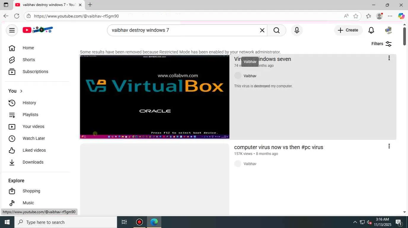This screenshot has height=228, width=408.
Task: Click the magnifying glass search button
Action: pos(277,30)
